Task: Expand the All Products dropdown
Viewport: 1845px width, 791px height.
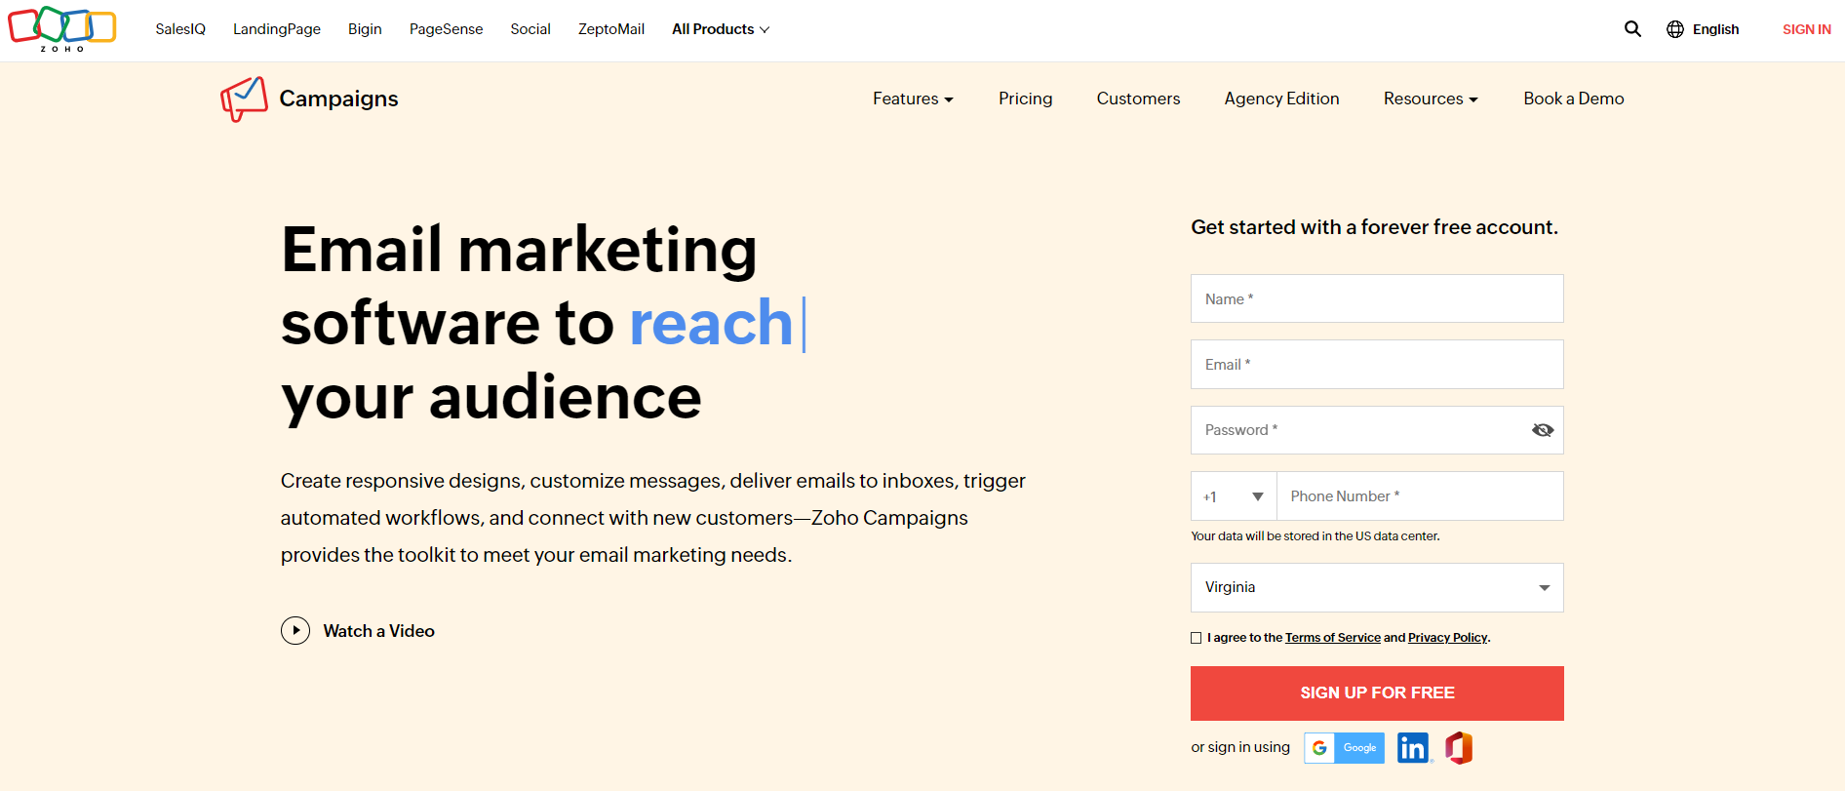Action: click(x=721, y=29)
